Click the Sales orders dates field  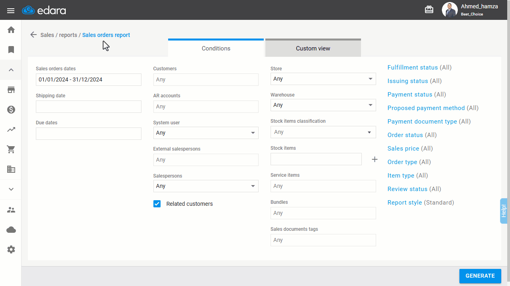coord(88,79)
